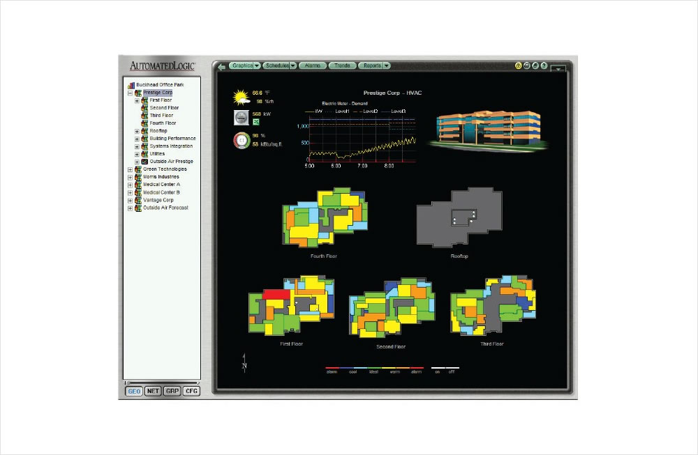Click the round icon between printer and help
The image size is (698, 455).
point(535,65)
